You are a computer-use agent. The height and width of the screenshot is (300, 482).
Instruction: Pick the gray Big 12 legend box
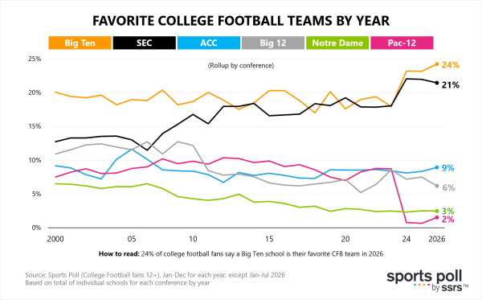pos(273,43)
